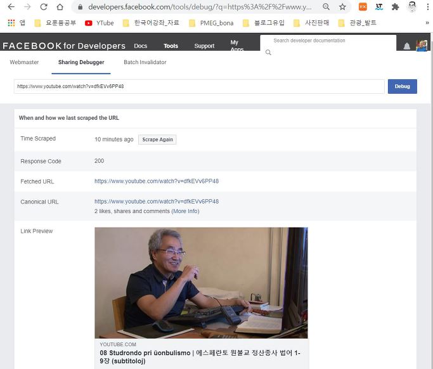Switch to the Webmaster tab
The height and width of the screenshot is (369, 433).
point(24,62)
